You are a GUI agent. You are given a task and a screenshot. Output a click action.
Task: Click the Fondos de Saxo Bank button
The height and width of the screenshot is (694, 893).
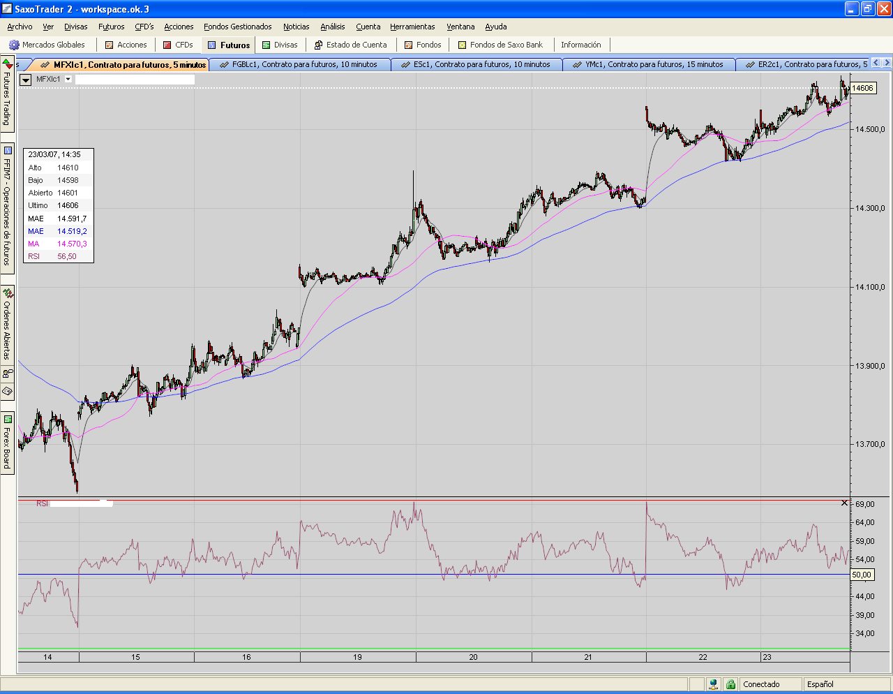coord(500,45)
